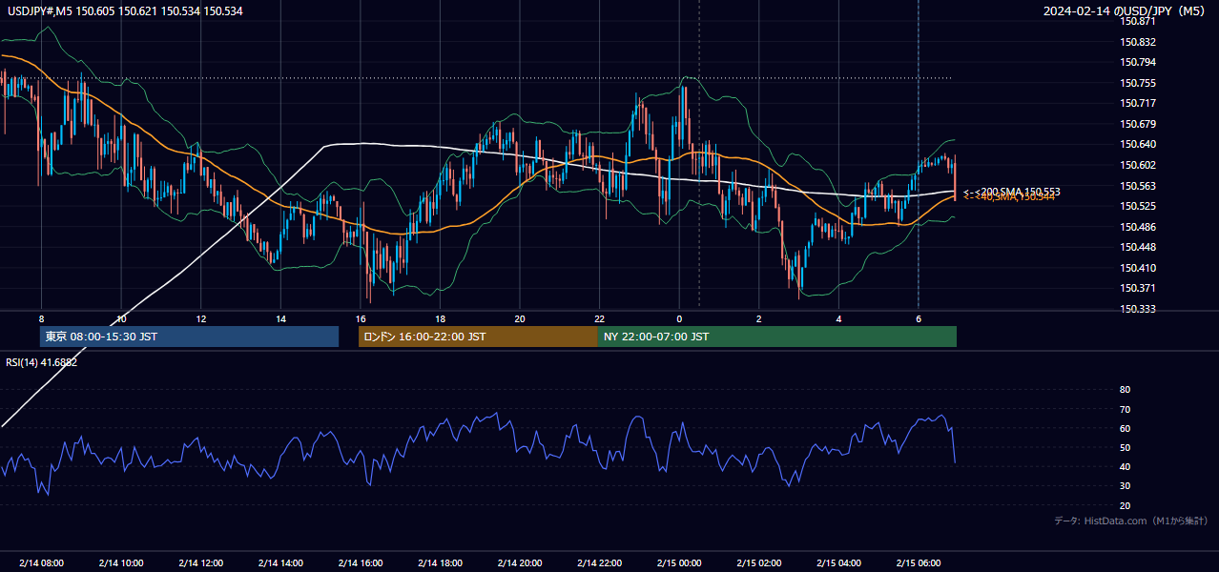Click the RSI scale value 80
Viewport: 1219px width, 572px height.
1125,390
